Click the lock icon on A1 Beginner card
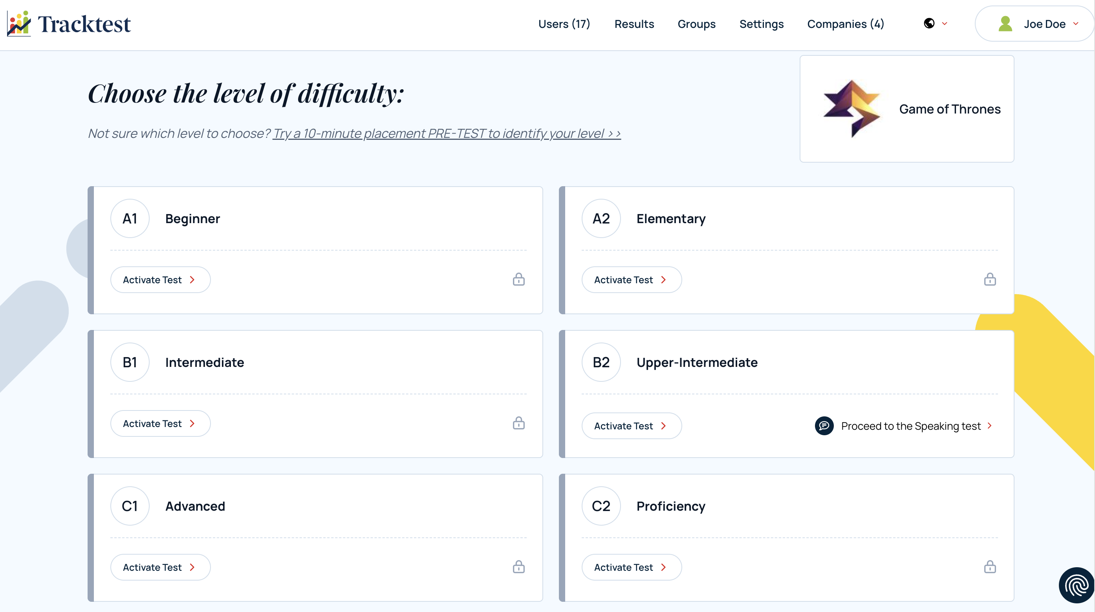1095x612 pixels. click(x=518, y=279)
